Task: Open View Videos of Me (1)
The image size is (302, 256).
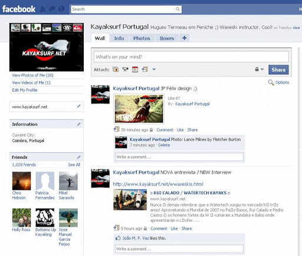Action: [31, 83]
